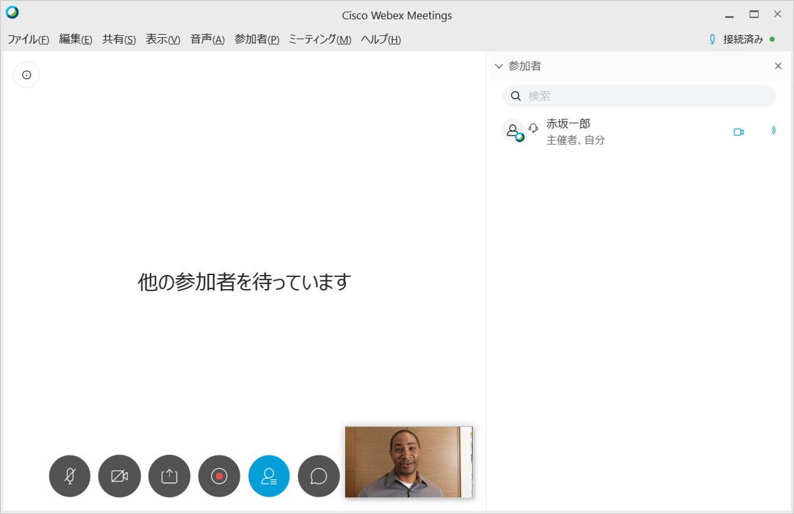Open the share content button

170,476
